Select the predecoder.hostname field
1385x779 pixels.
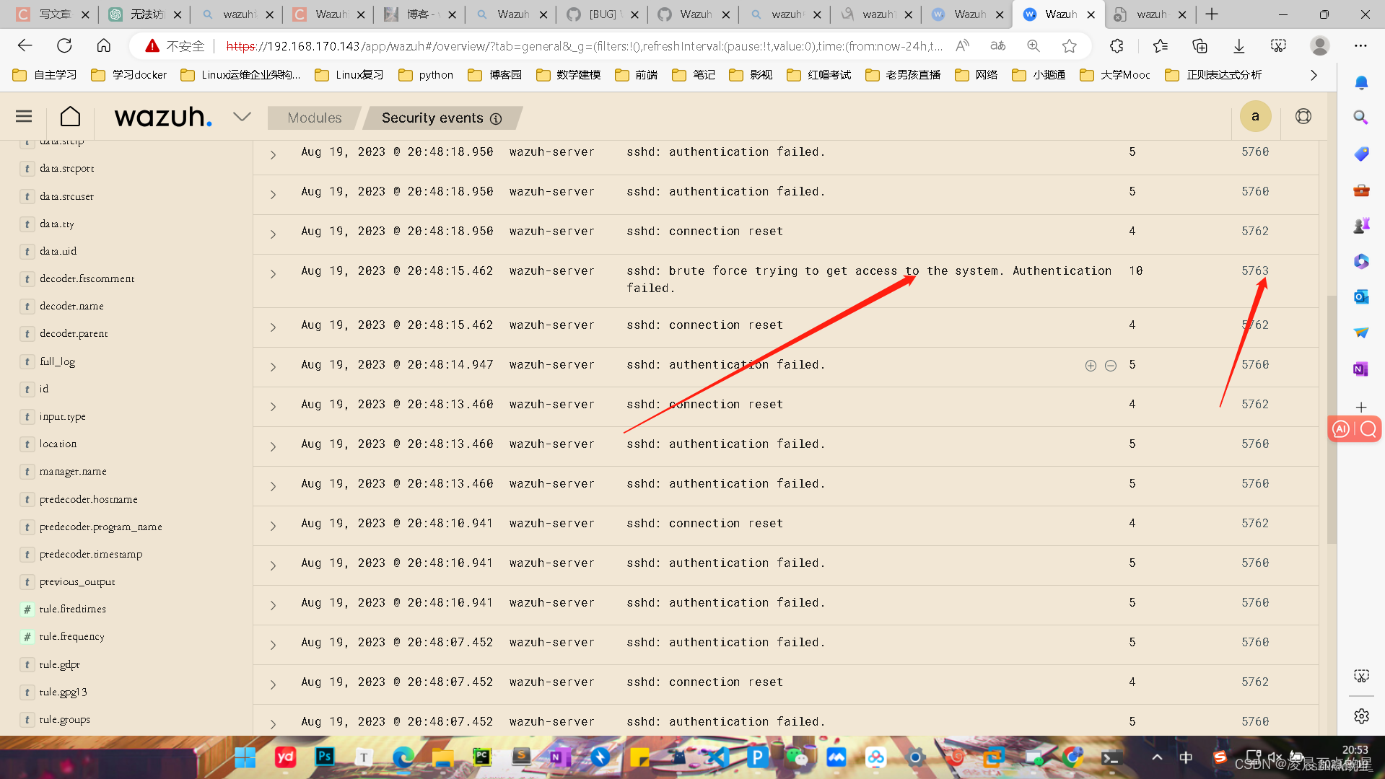(x=88, y=499)
